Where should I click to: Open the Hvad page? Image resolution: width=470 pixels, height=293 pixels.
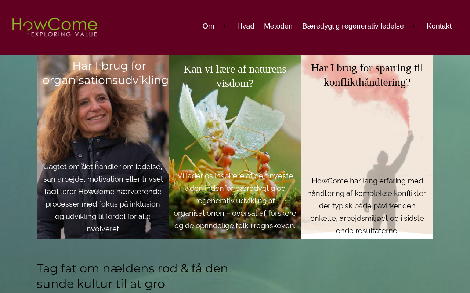tap(246, 26)
